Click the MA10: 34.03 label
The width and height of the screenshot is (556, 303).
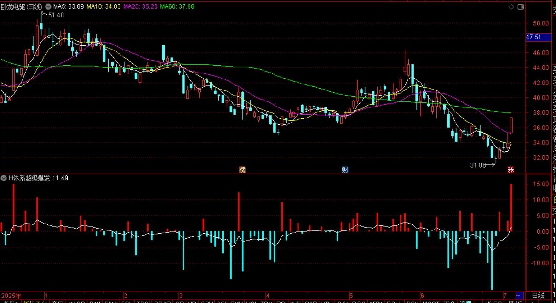[x=103, y=6]
